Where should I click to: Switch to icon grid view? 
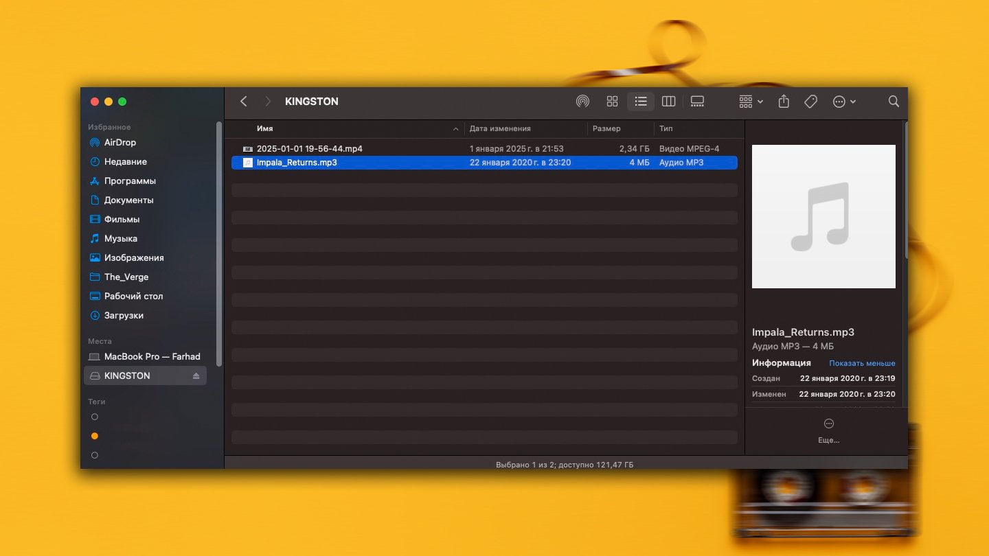click(x=613, y=102)
